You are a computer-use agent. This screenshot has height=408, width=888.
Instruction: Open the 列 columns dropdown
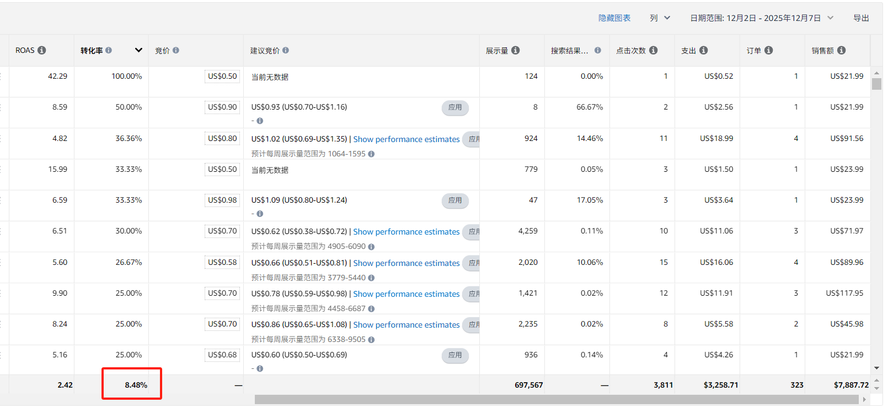tap(660, 18)
